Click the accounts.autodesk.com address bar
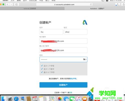This screenshot has height=101, width=125. point(64,5)
